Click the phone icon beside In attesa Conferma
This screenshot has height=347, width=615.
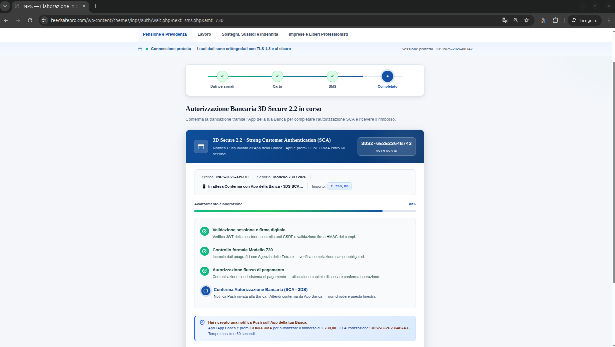pyautogui.click(x=204, y=186)
